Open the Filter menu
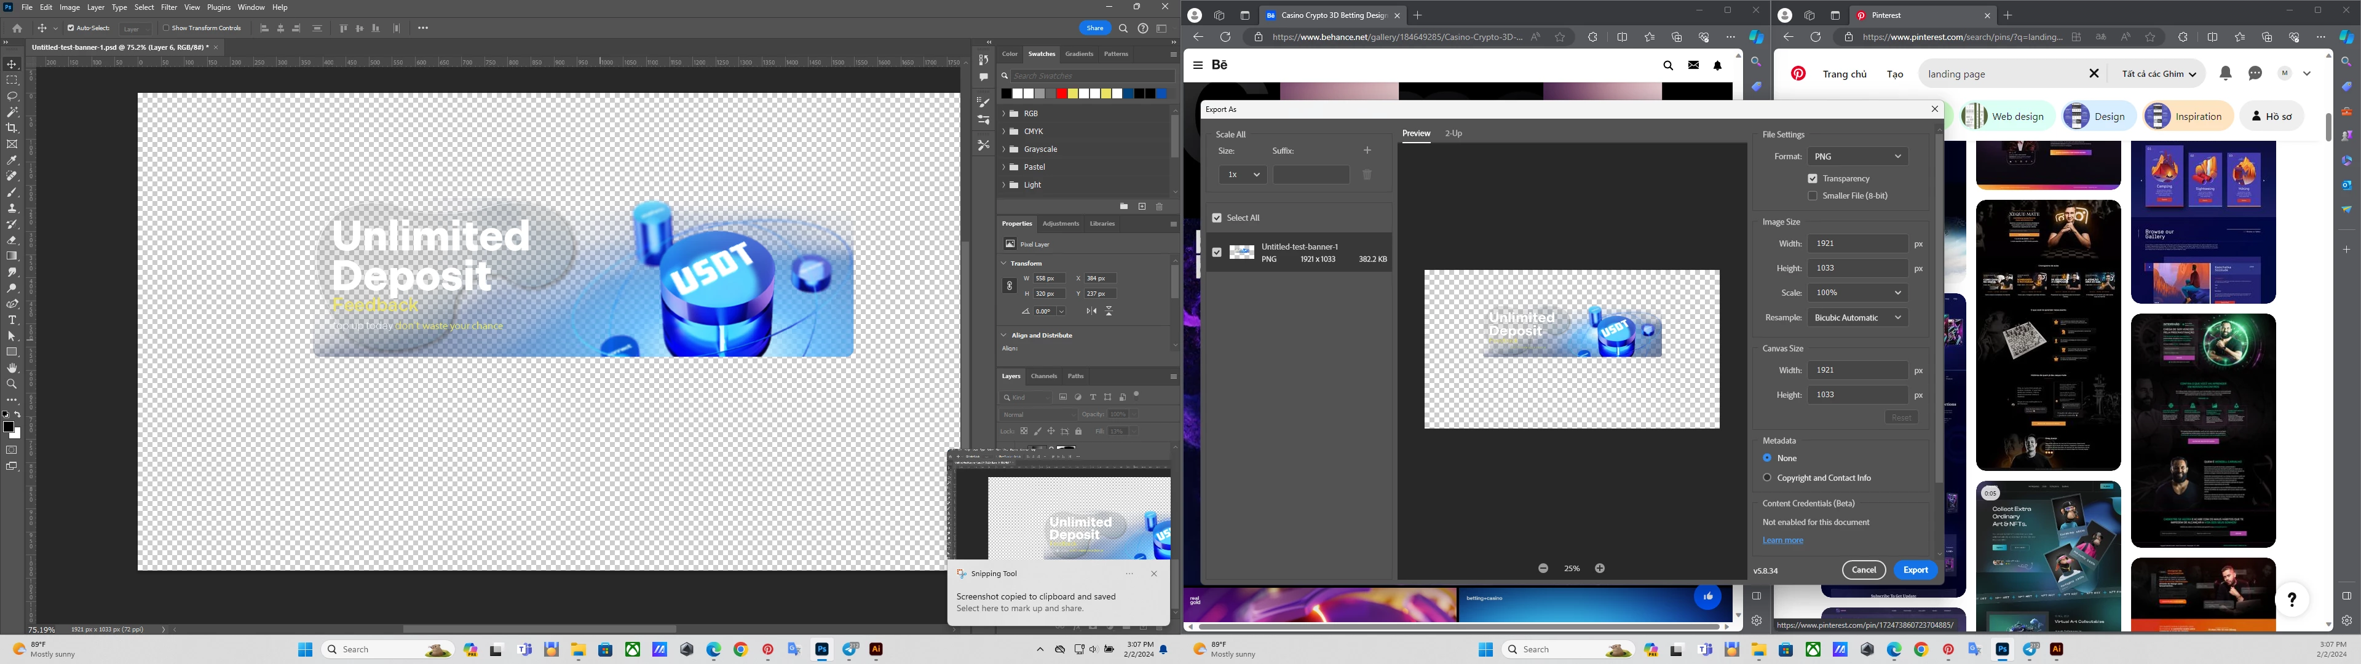This screenshot has height=664, width=2361. point(168,7)
